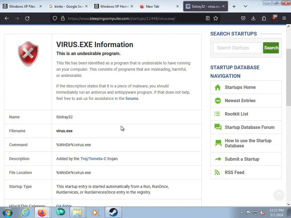Launch Internet Explorer from taskbar

[x=25, y=212]
